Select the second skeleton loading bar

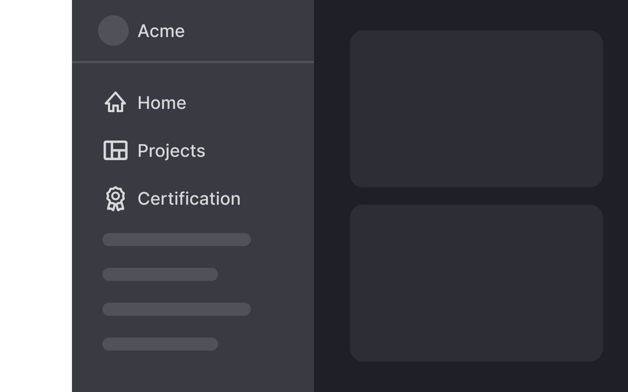[x=160, y=274]
